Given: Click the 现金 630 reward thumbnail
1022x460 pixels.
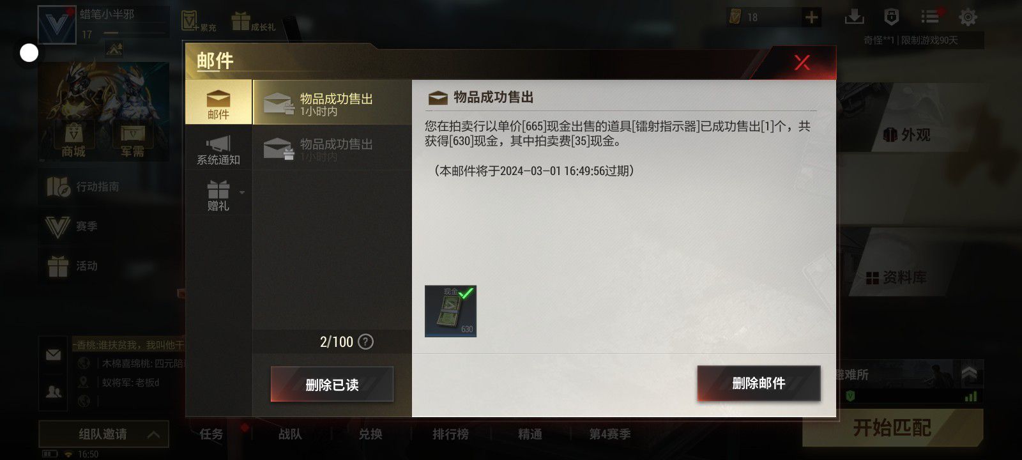Looking at the screenshot, I should pos(450,311).
